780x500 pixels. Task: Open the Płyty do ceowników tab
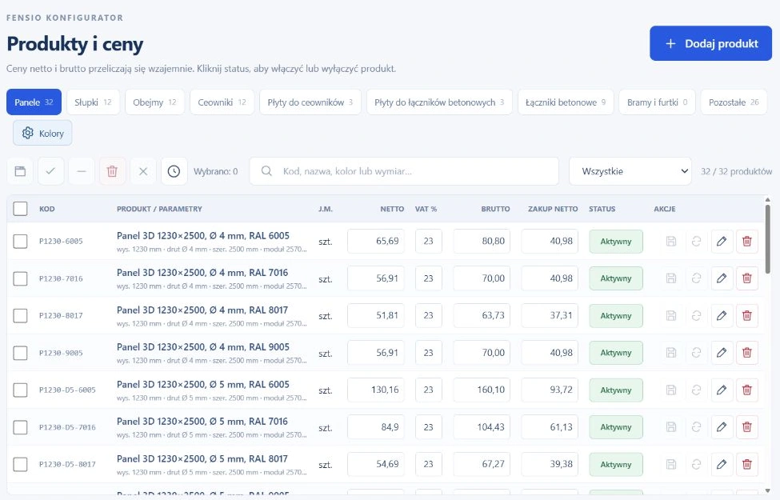click(310, 102)
